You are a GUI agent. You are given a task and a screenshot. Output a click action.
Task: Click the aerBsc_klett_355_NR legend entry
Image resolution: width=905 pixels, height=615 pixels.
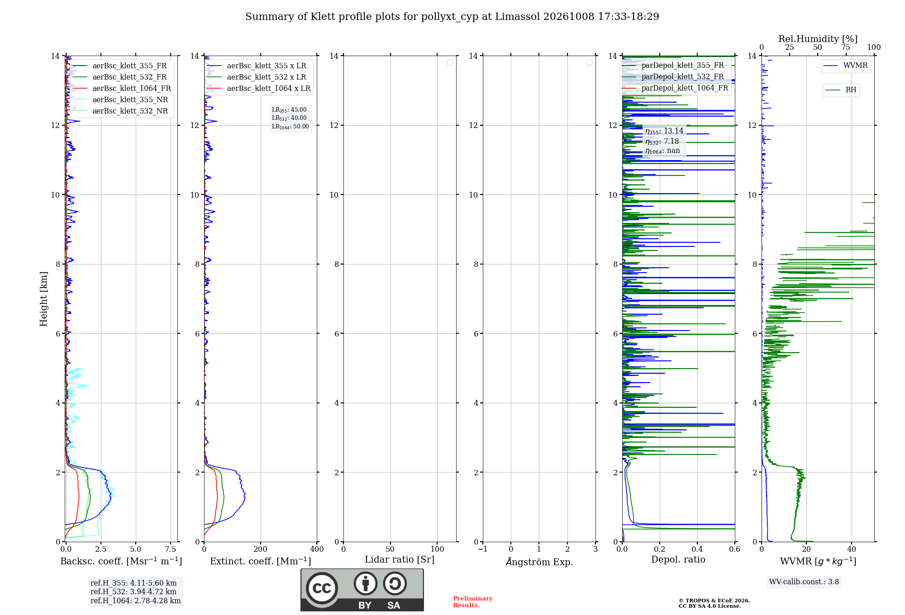point(120,99)
